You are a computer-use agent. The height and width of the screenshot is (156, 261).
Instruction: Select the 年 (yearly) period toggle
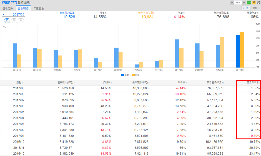(21, 21)
